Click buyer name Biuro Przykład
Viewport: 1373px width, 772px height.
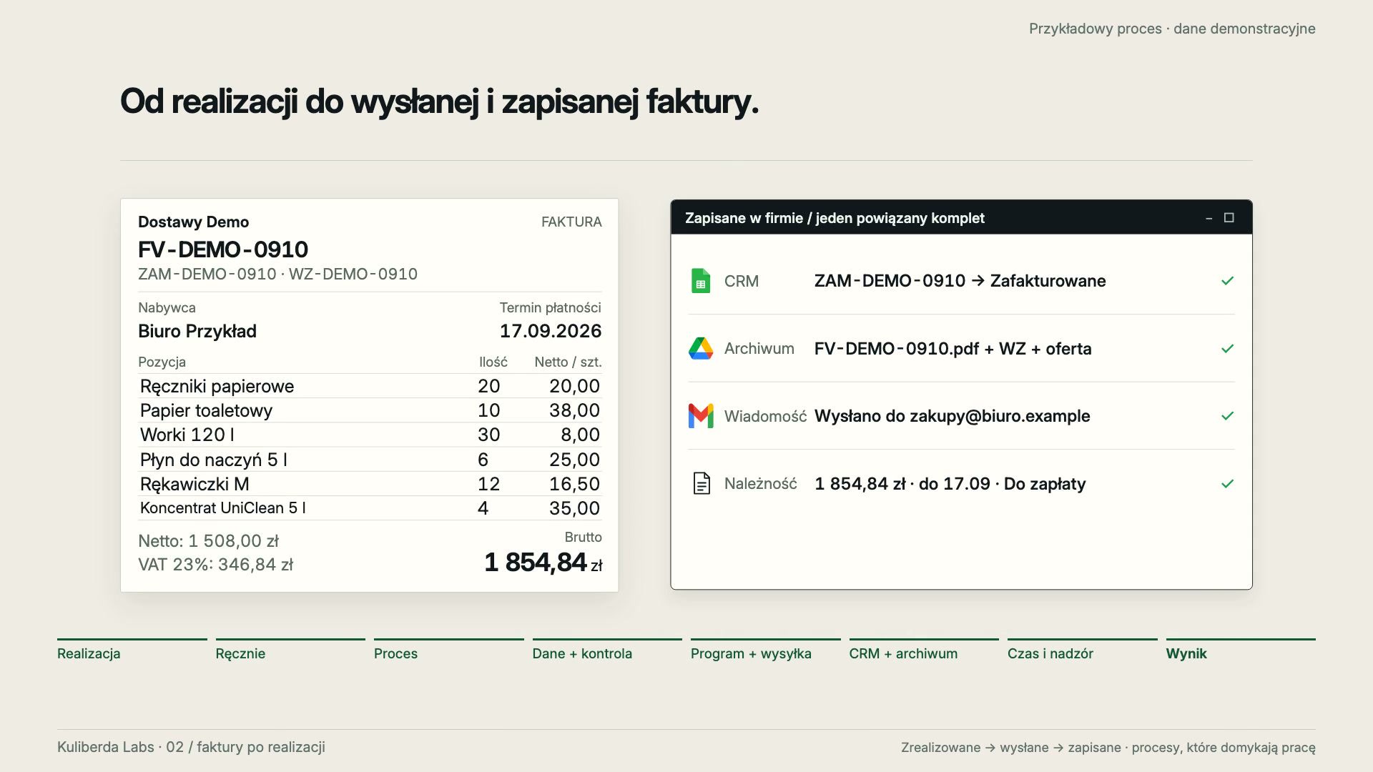tap(197, 331)
